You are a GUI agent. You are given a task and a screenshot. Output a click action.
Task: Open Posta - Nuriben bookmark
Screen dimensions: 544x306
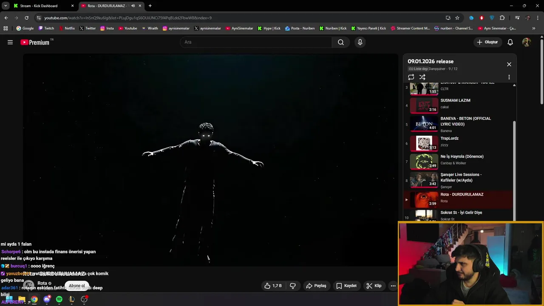tap(300, 28)
